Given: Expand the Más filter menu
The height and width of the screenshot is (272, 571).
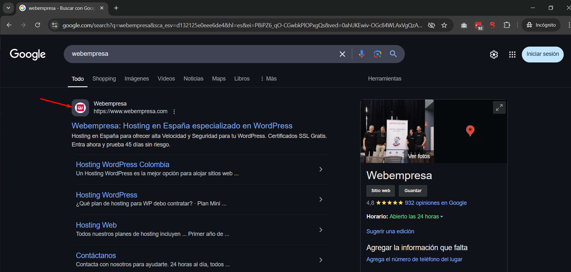Looking at the screenshot, I should pyautogui.click(x=268, y=79).
